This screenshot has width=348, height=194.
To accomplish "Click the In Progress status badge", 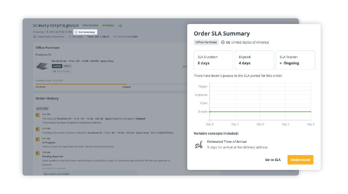I will 108,25.
